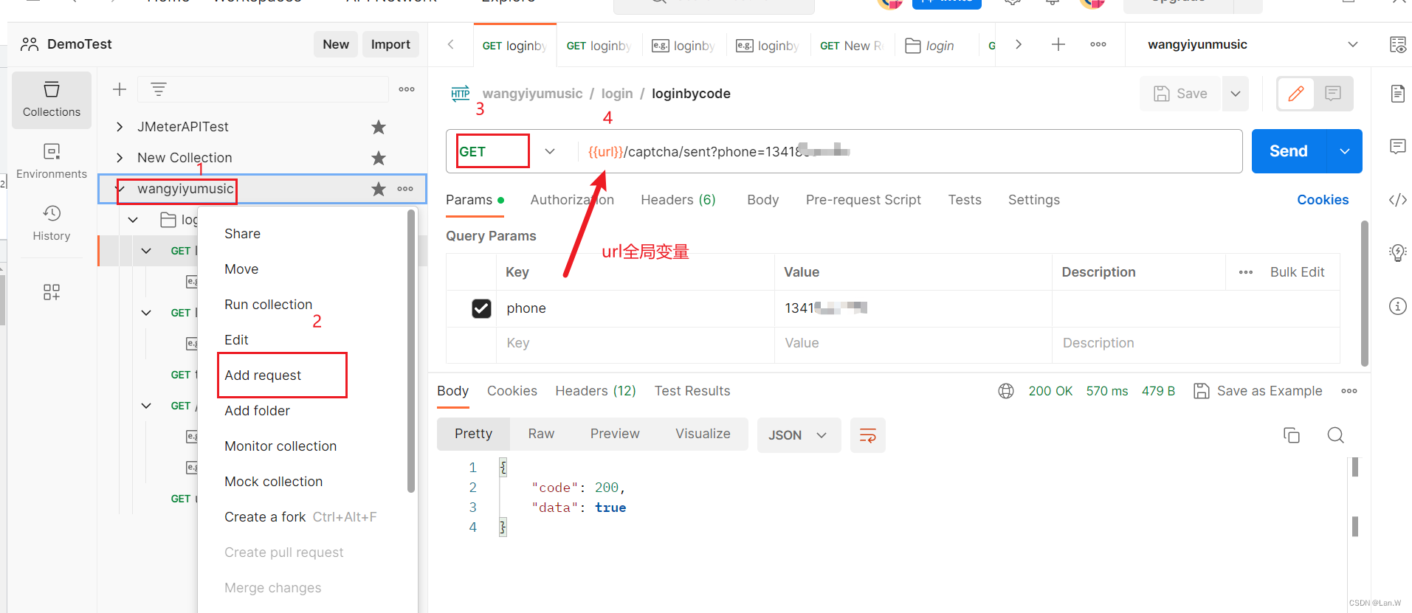Click the request URL input field
Image resolution: width=1412 pixels, height=613 pixels.
(x=908, y=151)
